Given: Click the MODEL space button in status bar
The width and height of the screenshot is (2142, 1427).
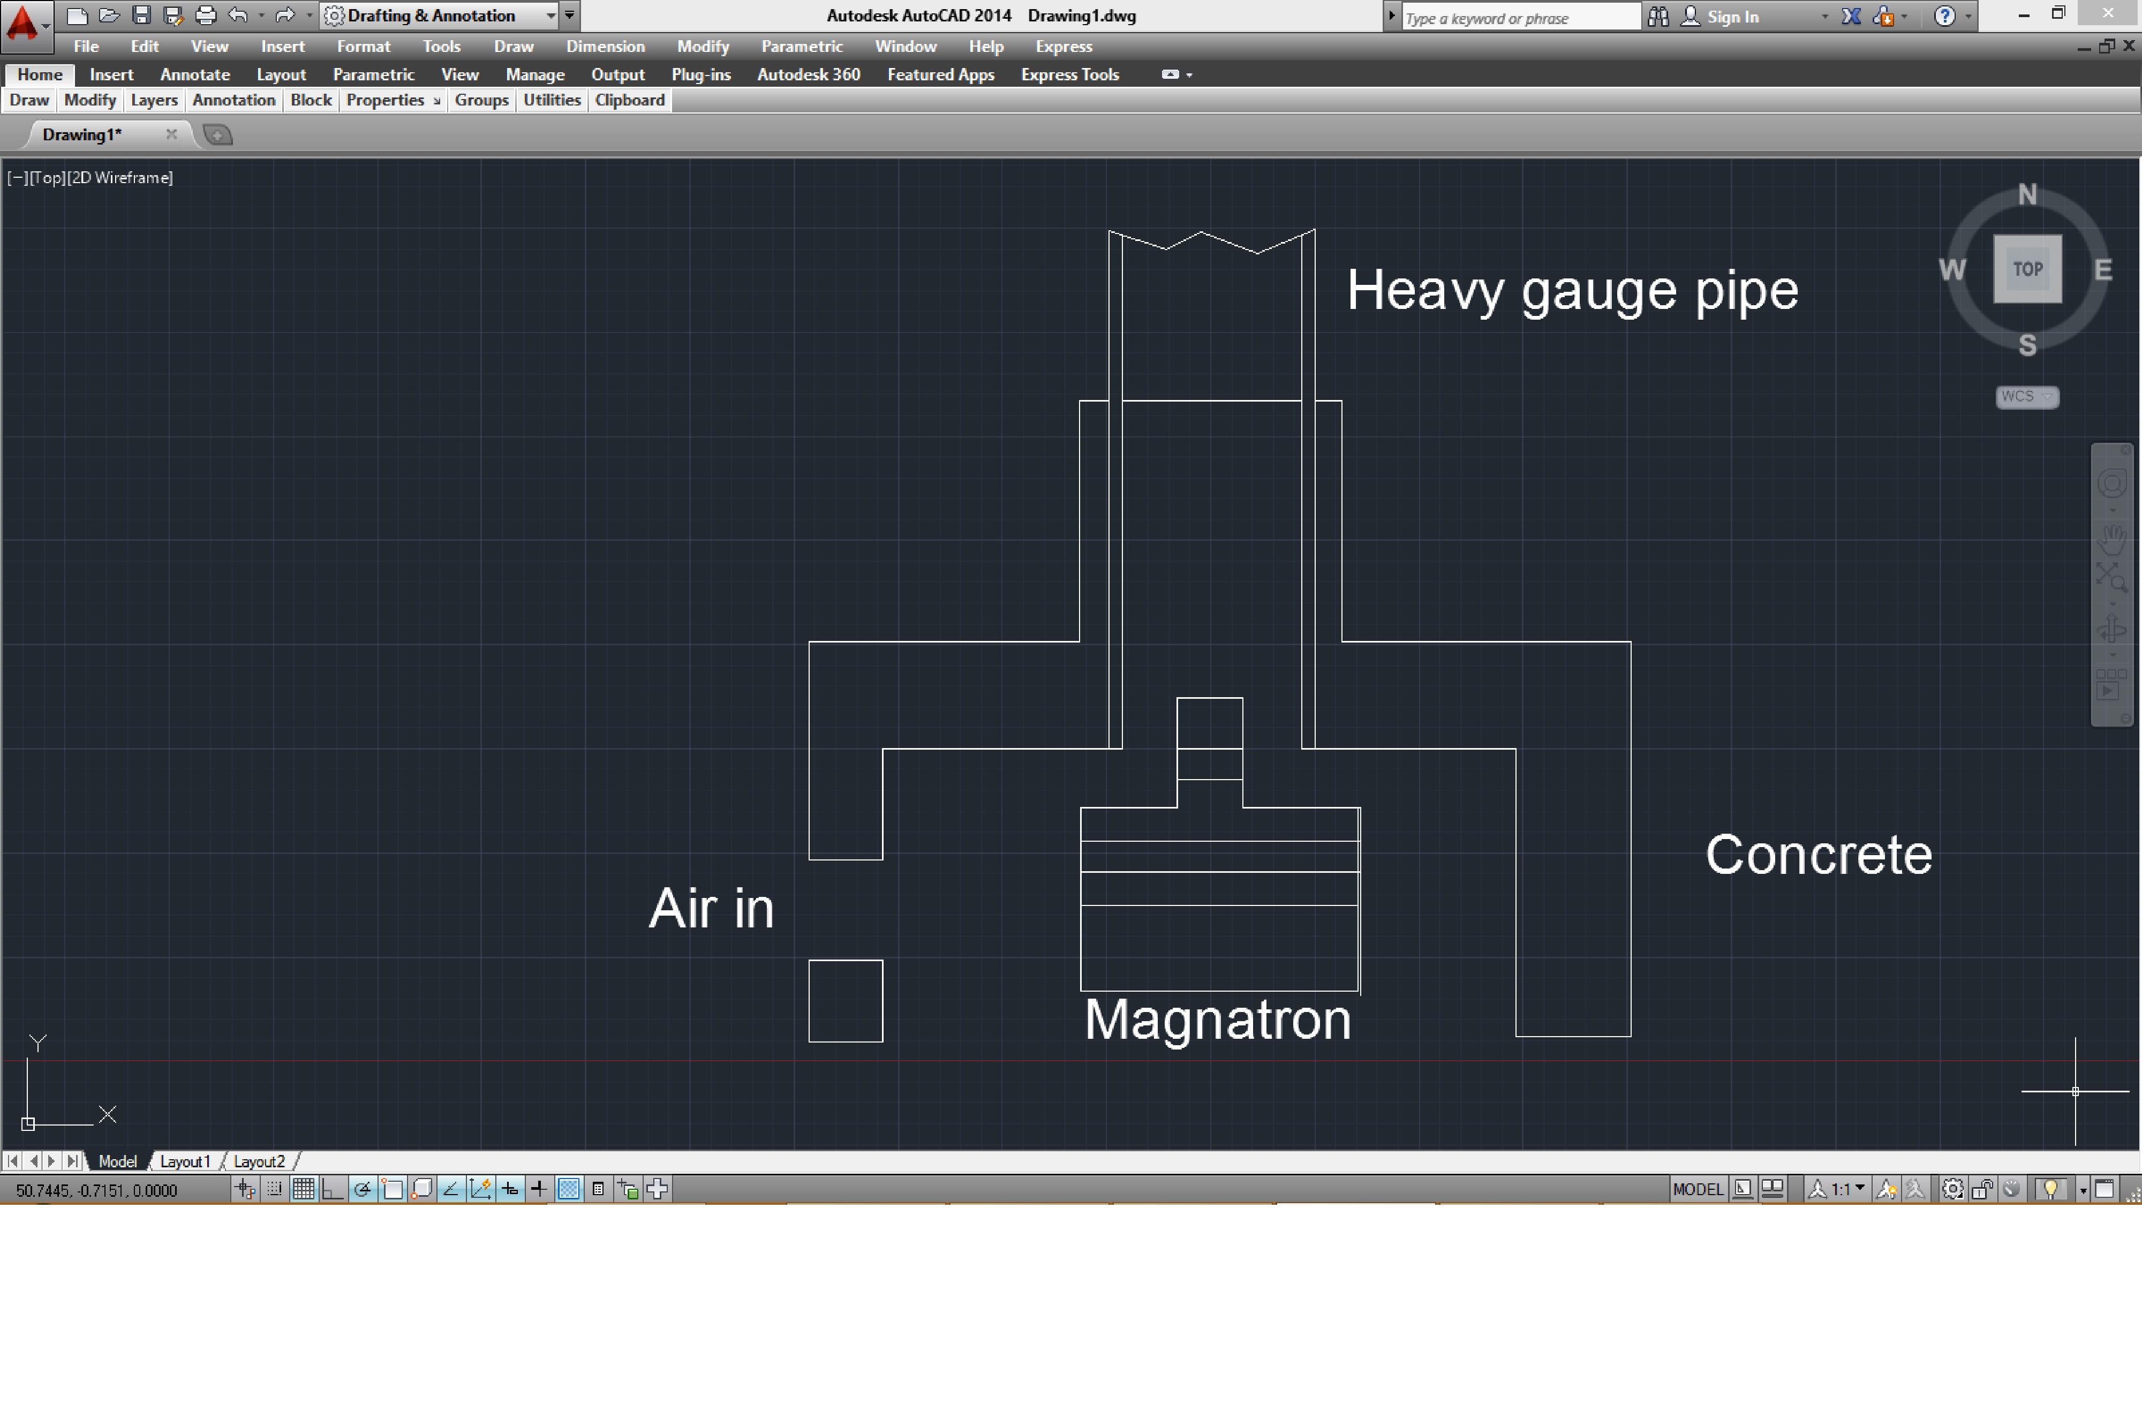Looking at the screenshot, I should 1697,1189.
